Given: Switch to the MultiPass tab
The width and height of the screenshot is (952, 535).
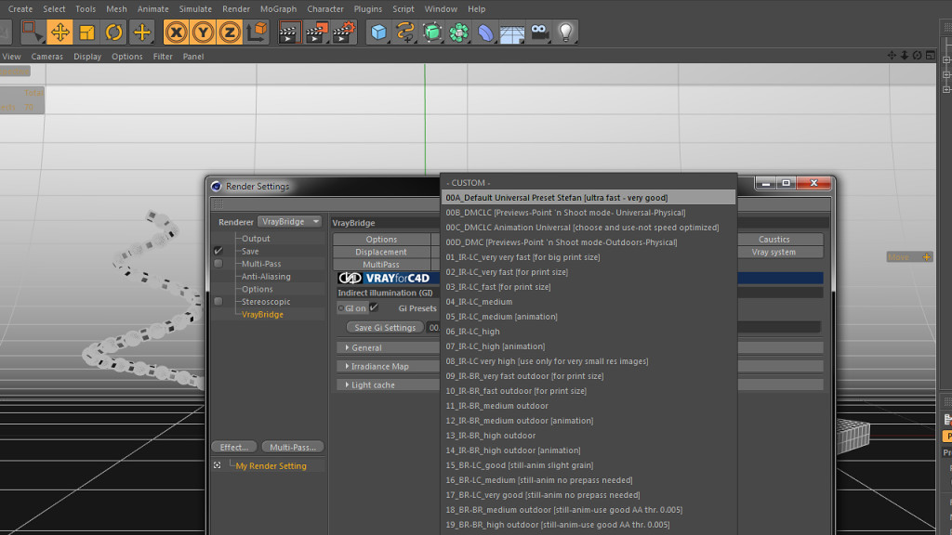Looking at the screenshot, I should click(x=381, y=265).
